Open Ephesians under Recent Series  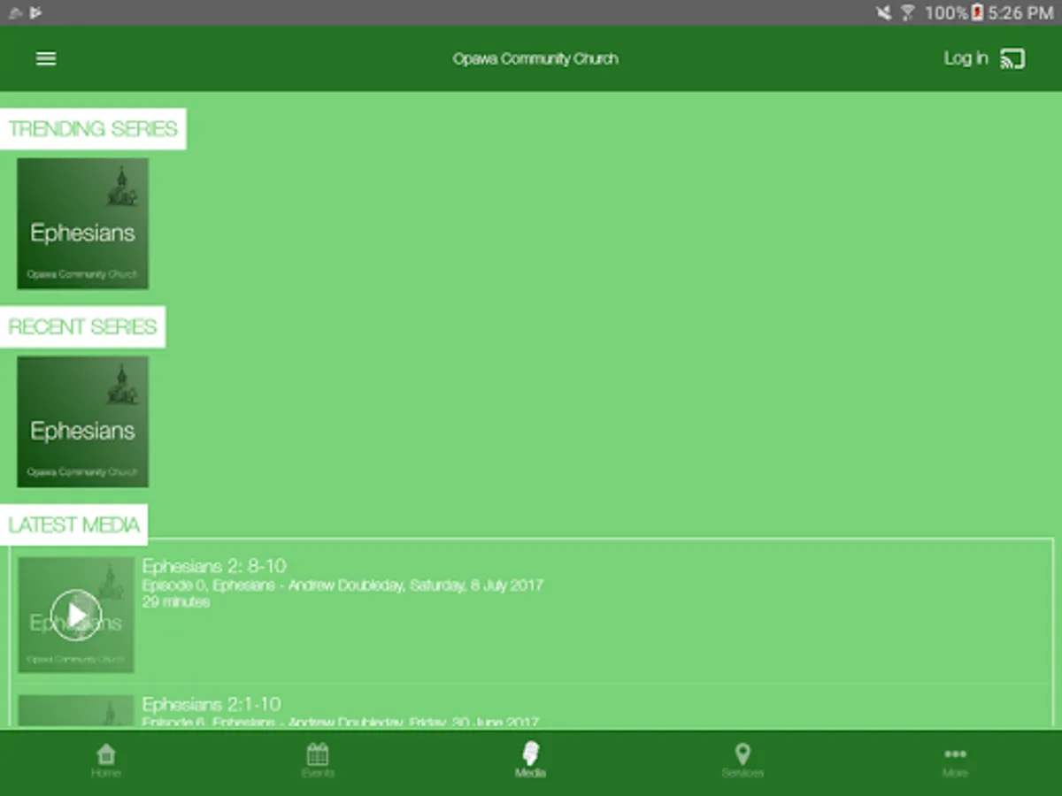click(x=83, y=422)
